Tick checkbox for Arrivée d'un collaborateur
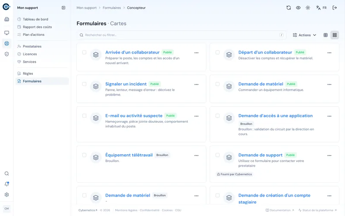The width and height of the screenshot is (345, 216). coord(84,52)
